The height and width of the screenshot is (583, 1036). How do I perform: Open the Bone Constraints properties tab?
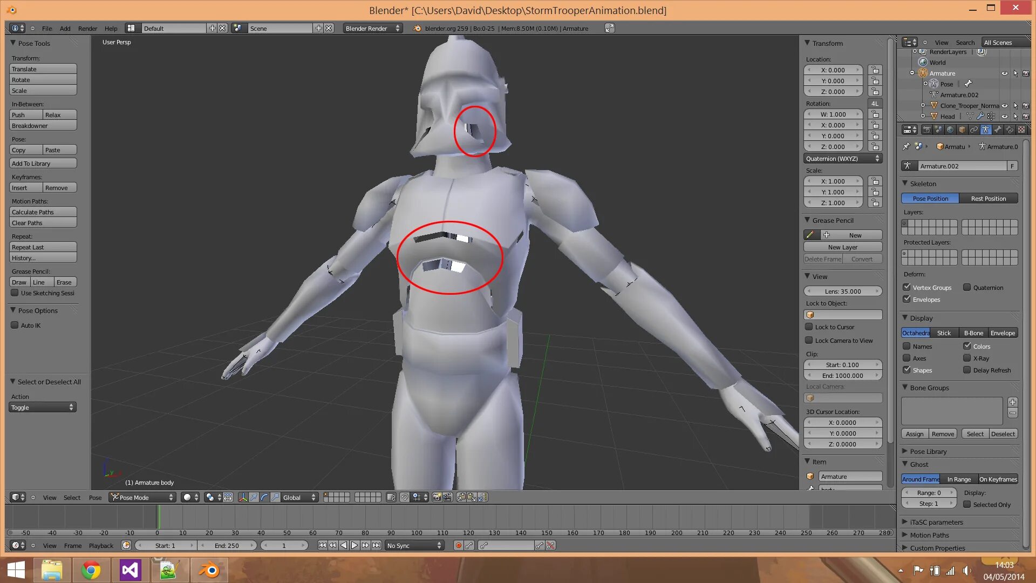[1010, 130]
